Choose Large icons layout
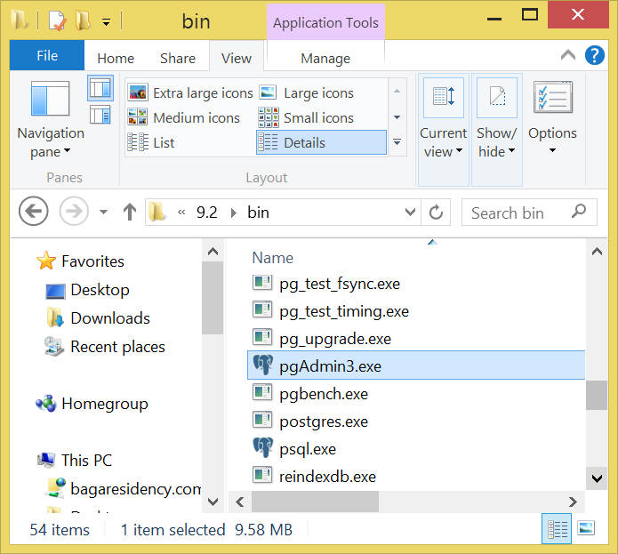618x554 pixels. [307, 93]
